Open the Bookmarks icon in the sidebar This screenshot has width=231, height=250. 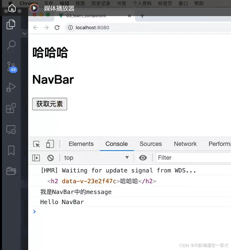click(11, 150)
